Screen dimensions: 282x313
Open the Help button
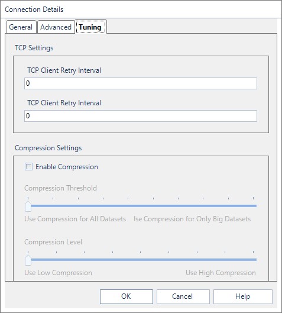click(243, 296)
